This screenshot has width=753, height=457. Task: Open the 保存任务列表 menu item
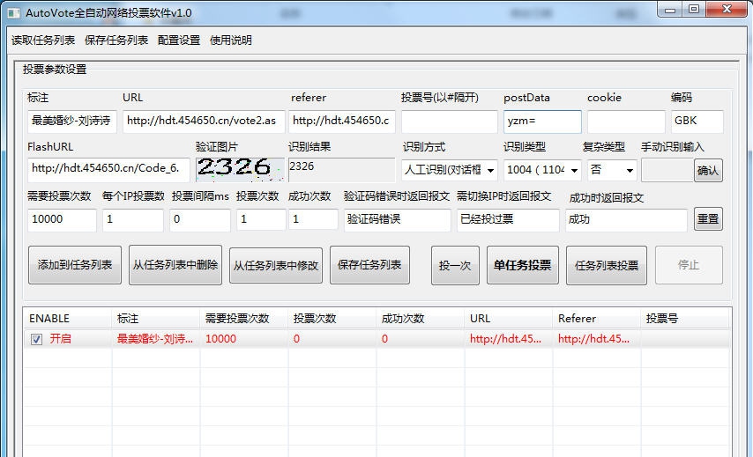click(116, 41)
